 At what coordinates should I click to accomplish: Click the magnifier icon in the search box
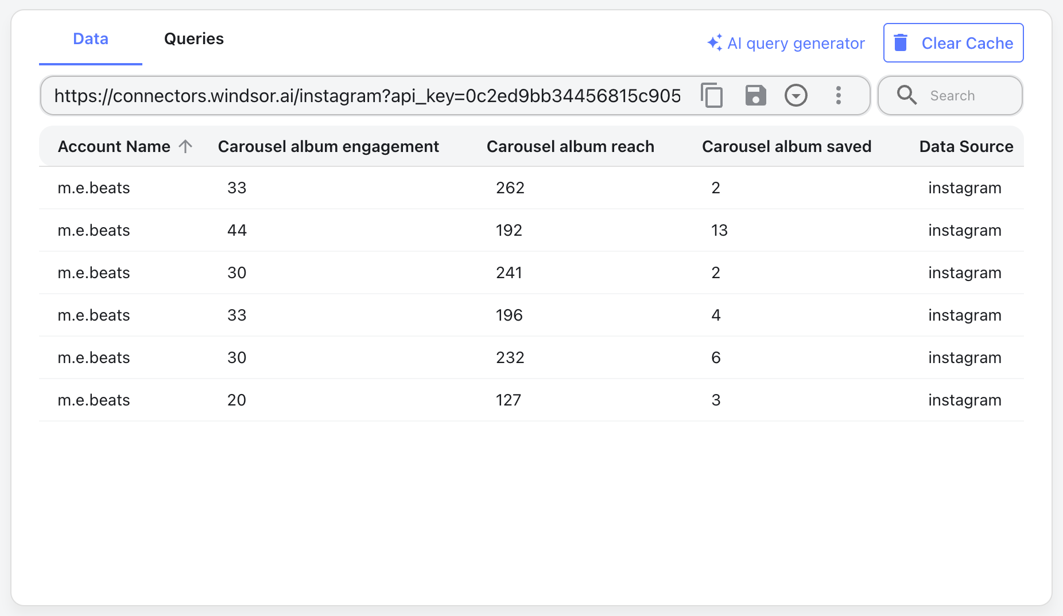907,95
